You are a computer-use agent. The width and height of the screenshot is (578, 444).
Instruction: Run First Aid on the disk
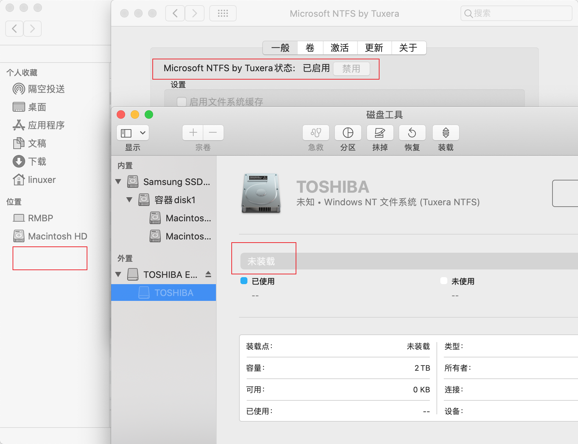pos(316,138)
